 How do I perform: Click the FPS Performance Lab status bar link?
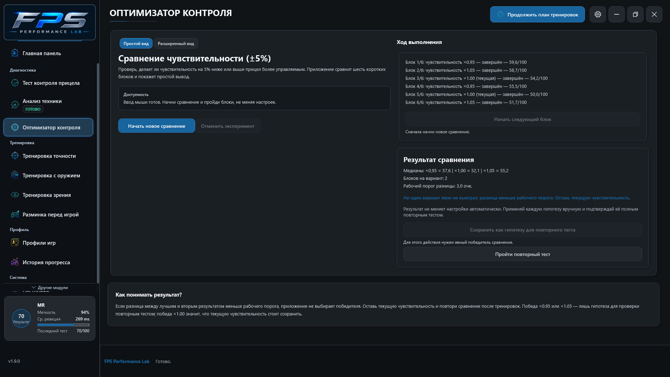point(127,361)
